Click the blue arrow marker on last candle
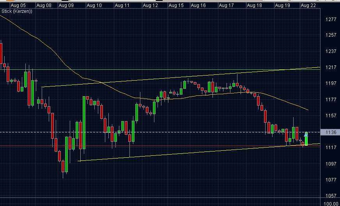340x206 pixels. click(306, 135)
